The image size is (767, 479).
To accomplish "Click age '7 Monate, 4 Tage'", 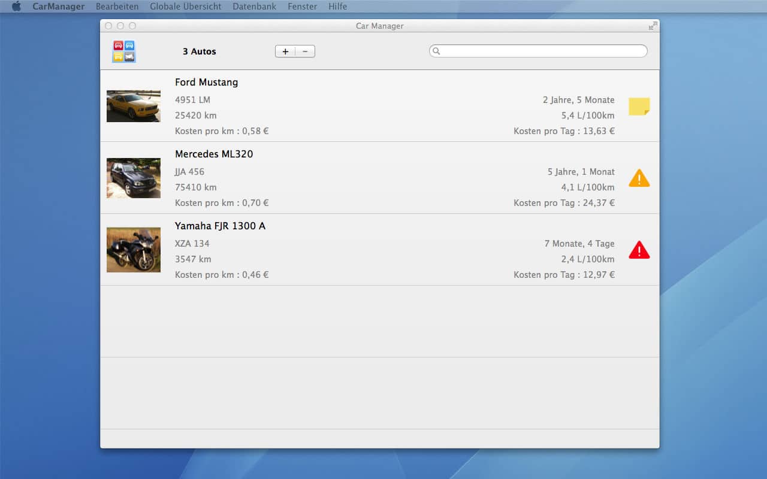I will 579,244.
